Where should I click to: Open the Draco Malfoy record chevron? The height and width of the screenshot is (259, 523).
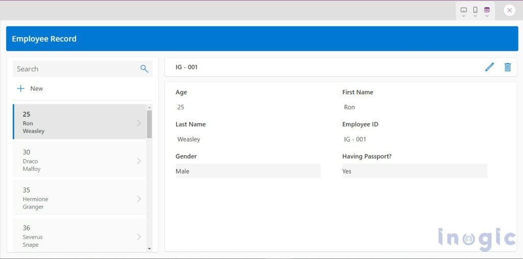point(139,161)
